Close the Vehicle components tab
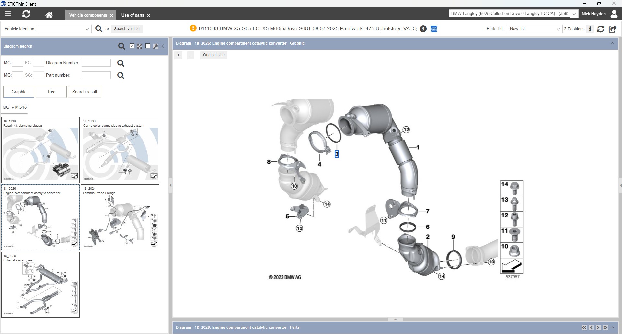 (111, 15)
